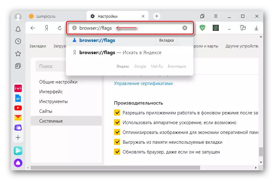Uncheck hardware acceleration option

pos(117,122)
